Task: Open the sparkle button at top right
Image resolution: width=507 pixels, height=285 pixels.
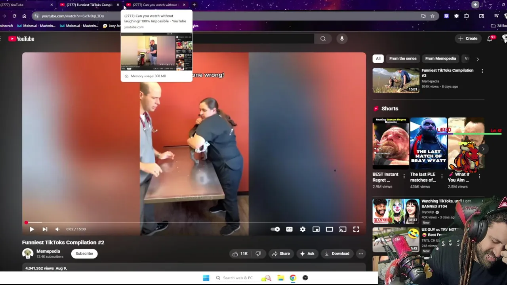Action: pos(475,5)
